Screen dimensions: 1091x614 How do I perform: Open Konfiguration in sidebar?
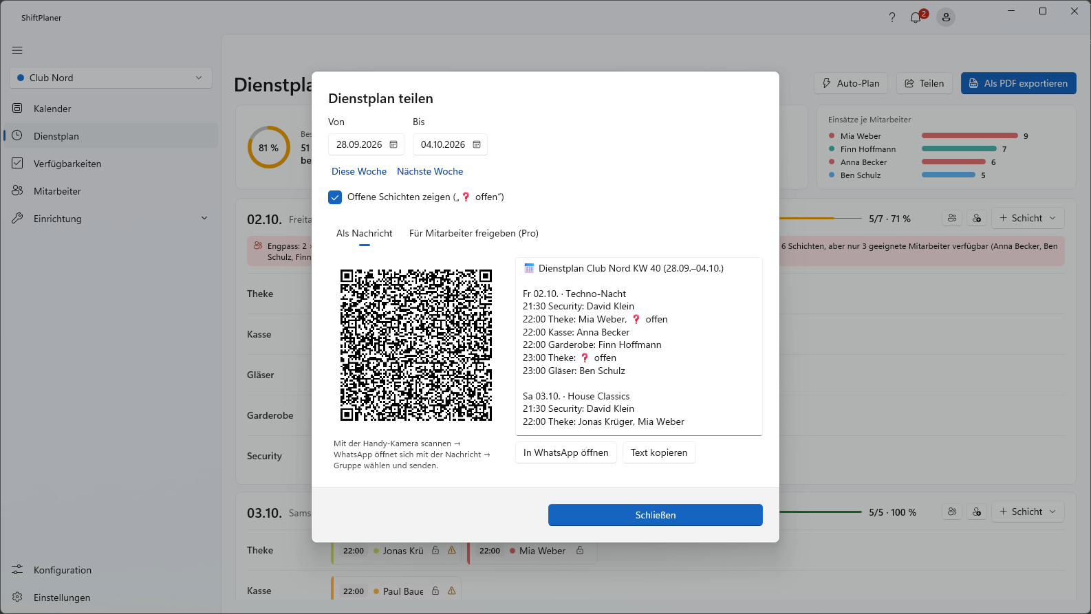pos(111,570)
